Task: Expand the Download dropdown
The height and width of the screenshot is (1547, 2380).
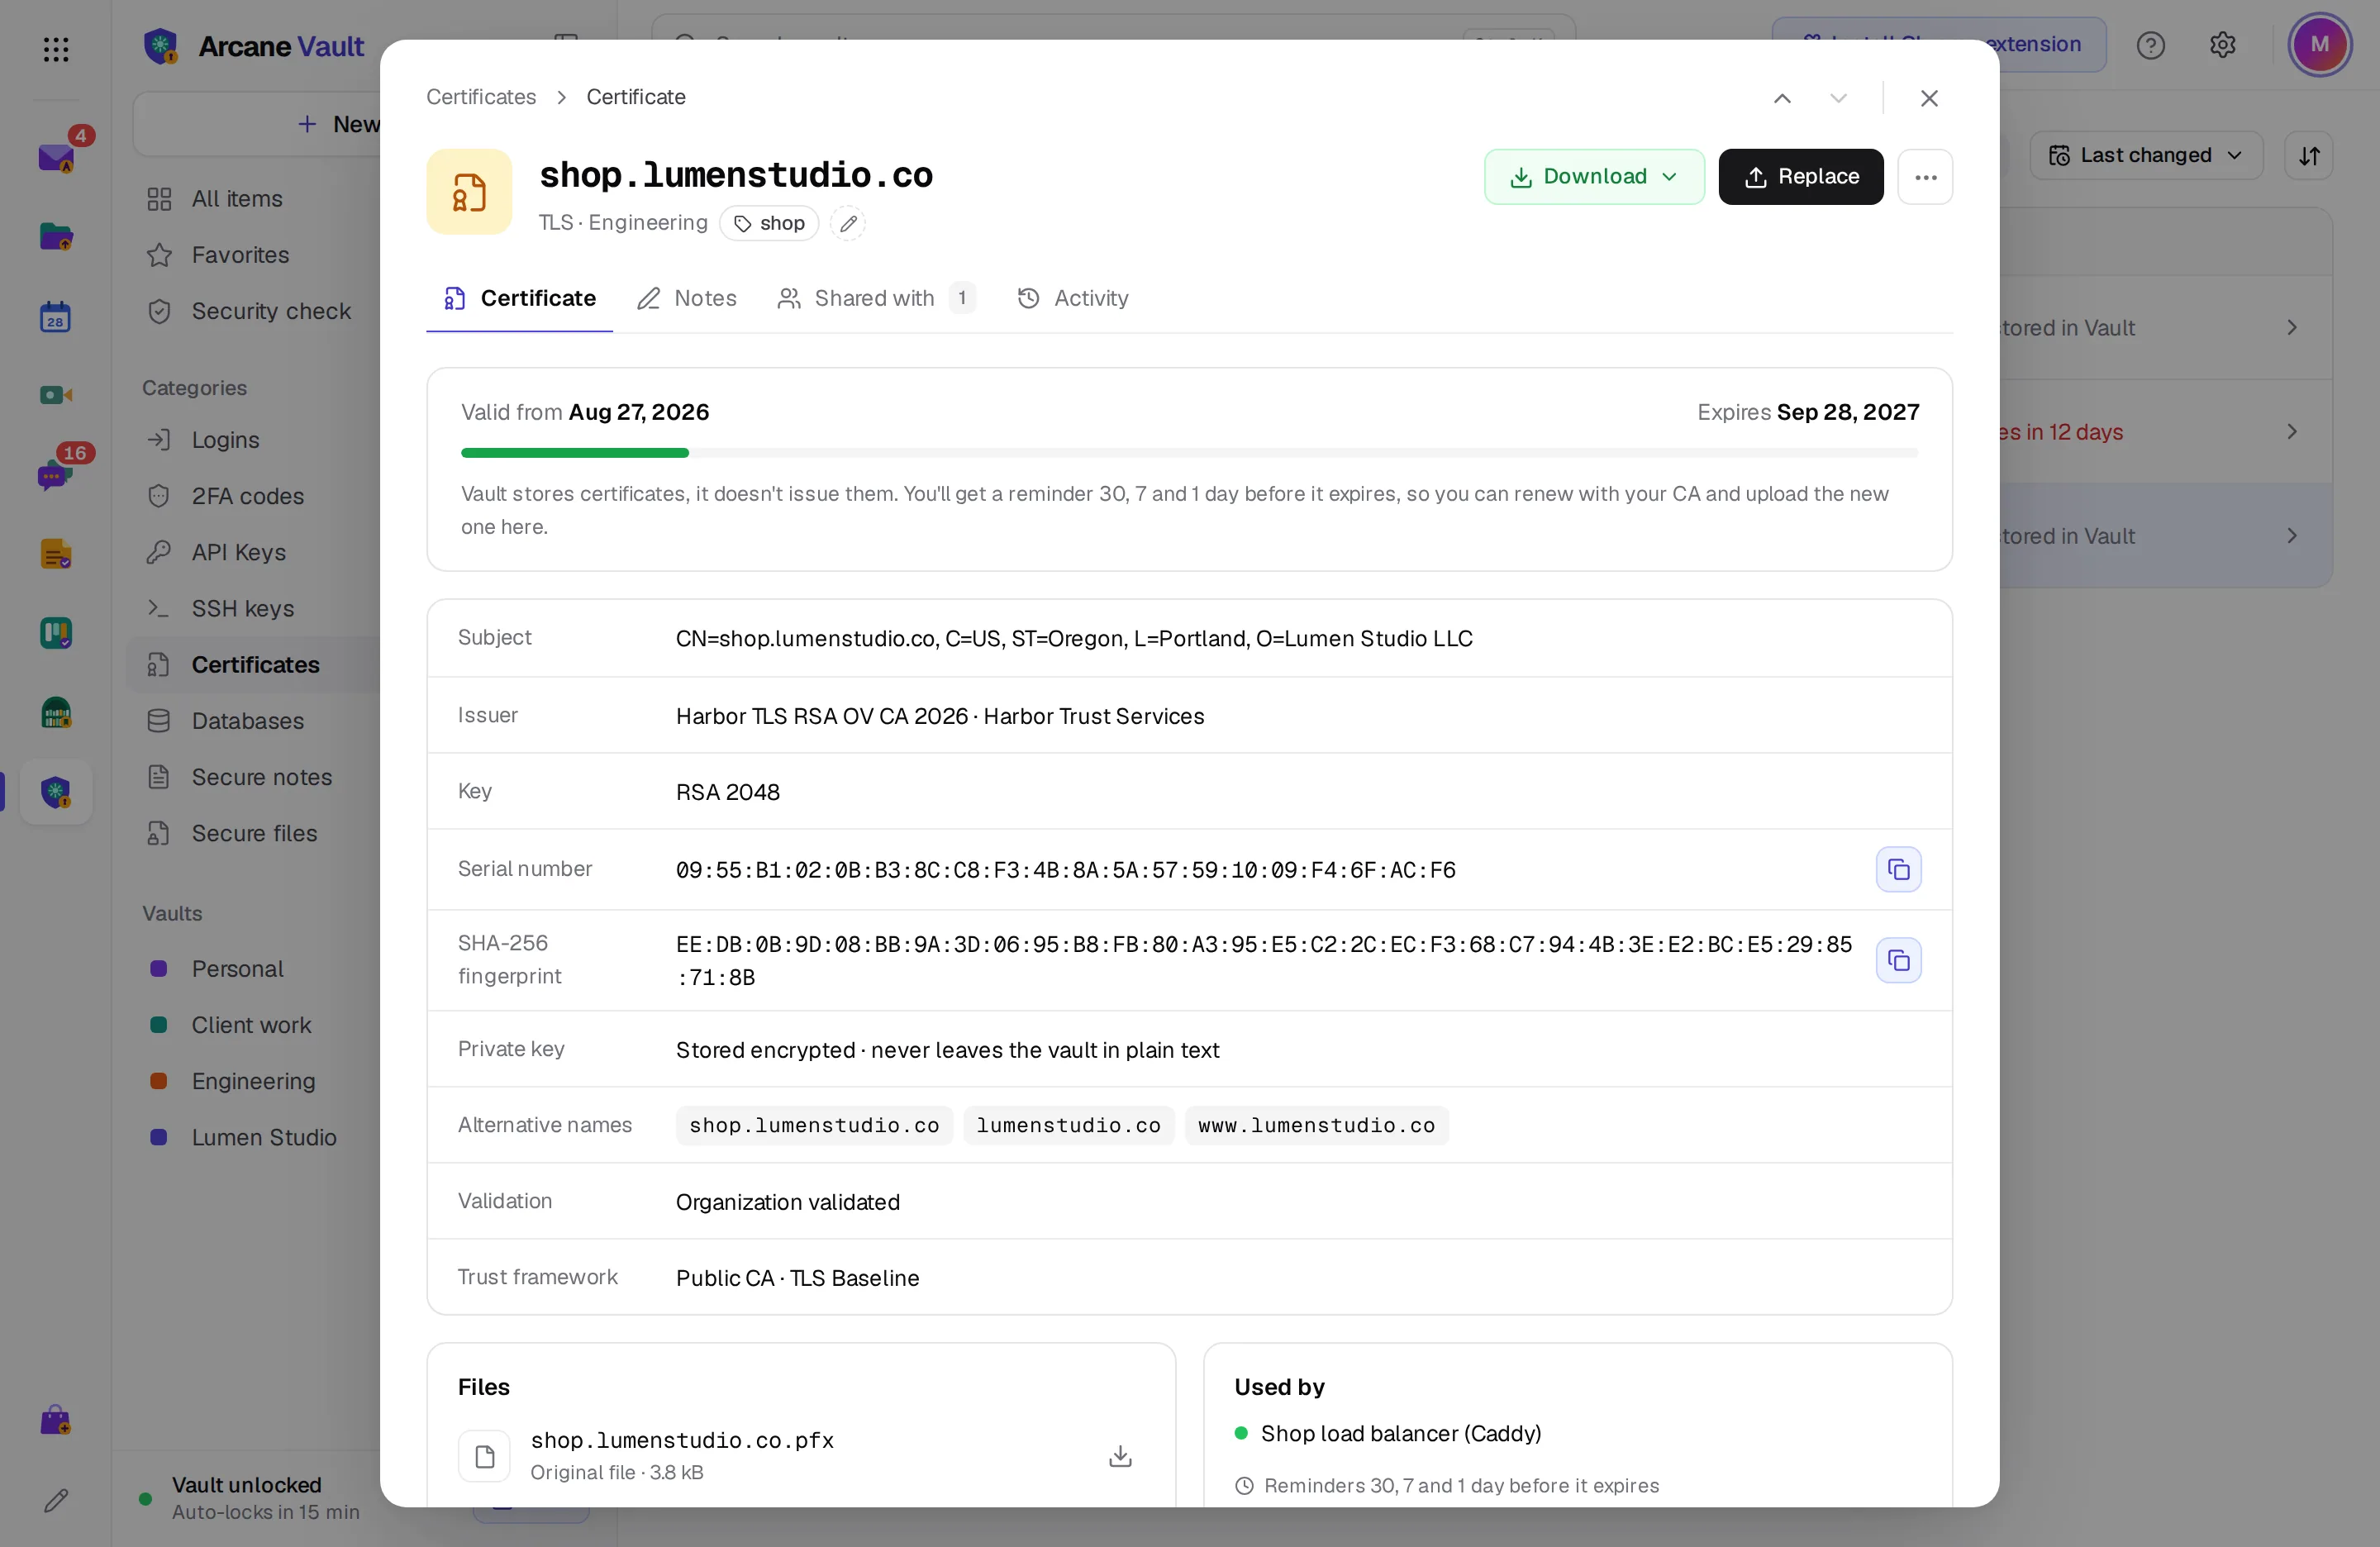Action: click(x=1594, y=177)
